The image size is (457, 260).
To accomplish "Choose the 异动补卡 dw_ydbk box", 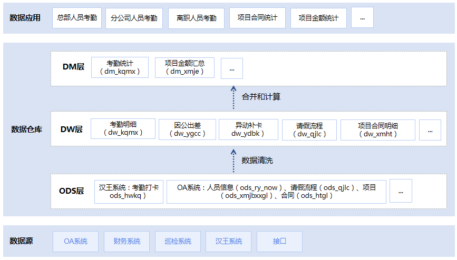I will point(248,129).
